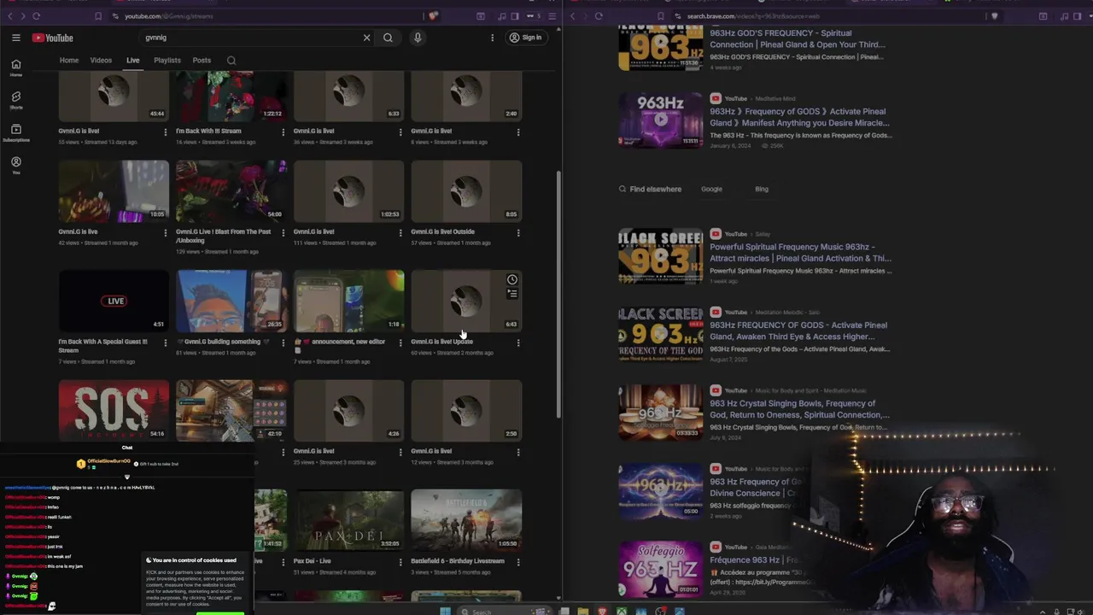Go to the YouTube logo home
1093x615 pixels.
click(x=53, y=38)
